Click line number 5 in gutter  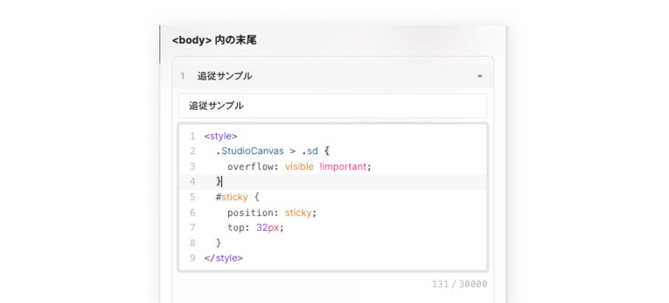pos(193,197)
